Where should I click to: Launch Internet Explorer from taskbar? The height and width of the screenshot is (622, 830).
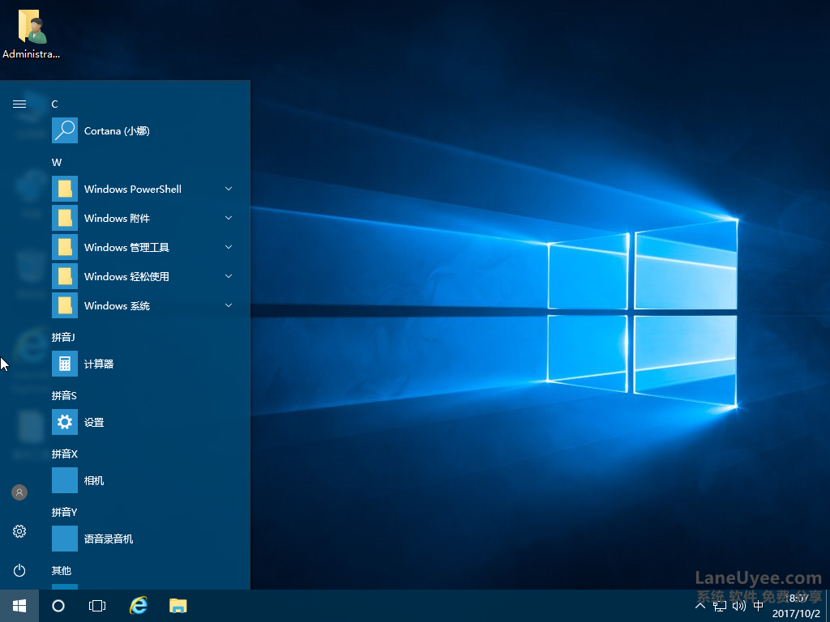(x=139, y=606)
